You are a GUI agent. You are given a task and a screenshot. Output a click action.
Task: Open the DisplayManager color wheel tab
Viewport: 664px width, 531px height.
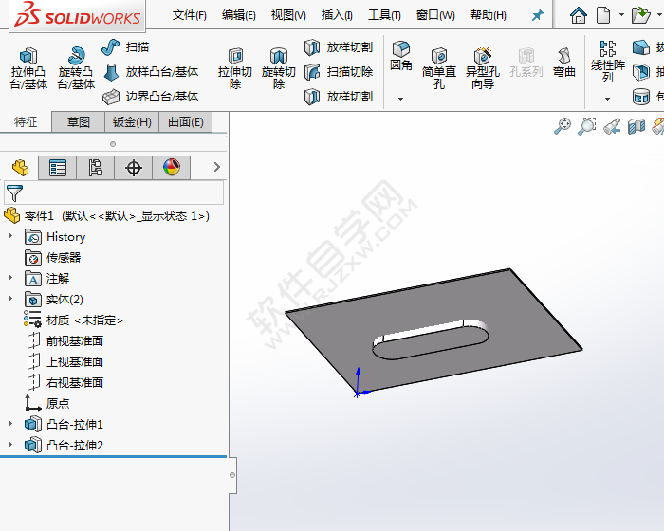click(x=171, y=168)
